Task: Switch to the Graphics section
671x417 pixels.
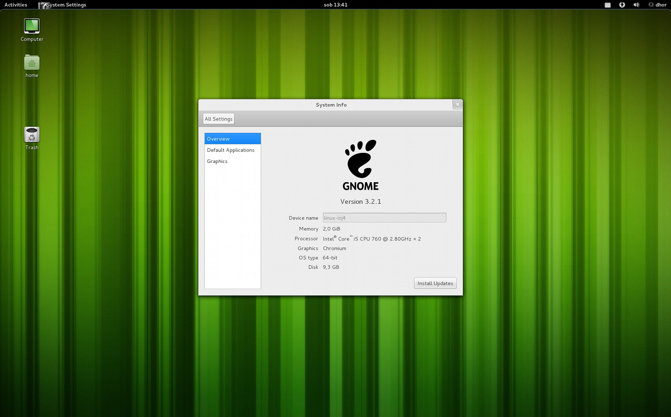Action: pos(232,161)
